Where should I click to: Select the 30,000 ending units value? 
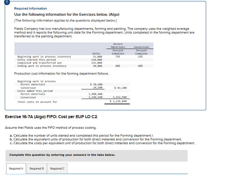click(x=98, y=66)
